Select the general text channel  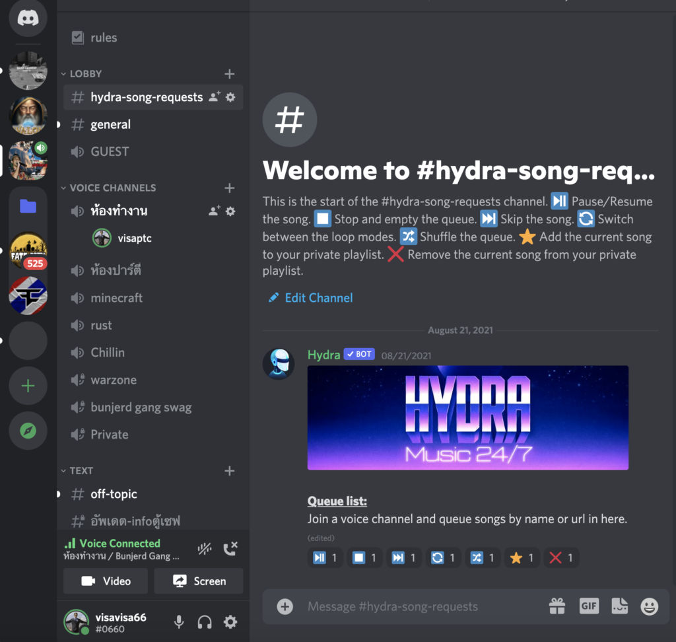[153, 125]
